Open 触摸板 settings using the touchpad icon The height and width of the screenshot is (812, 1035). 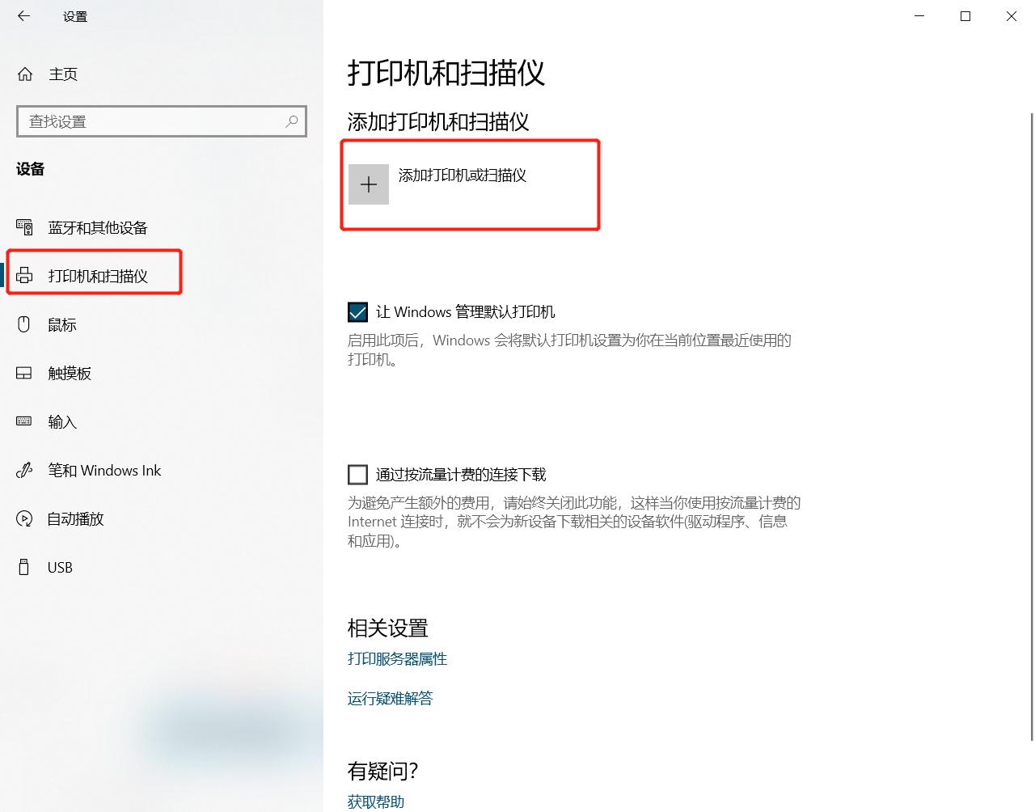coord(24,373)
